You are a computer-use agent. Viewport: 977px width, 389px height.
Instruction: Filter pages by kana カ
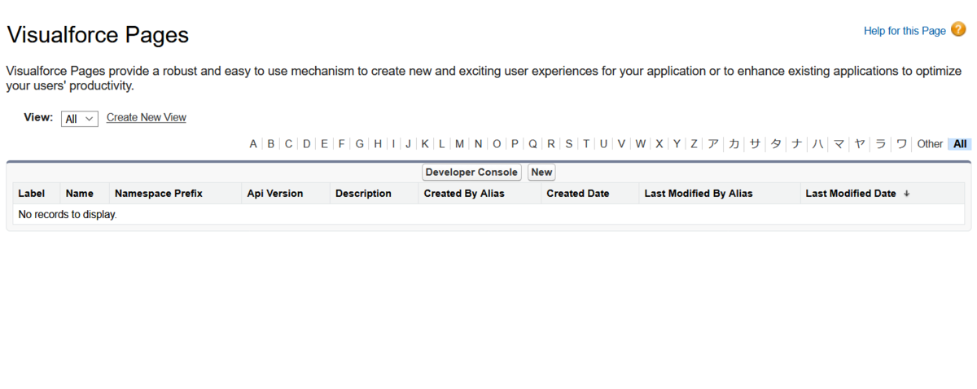click(x=734, y=144)
